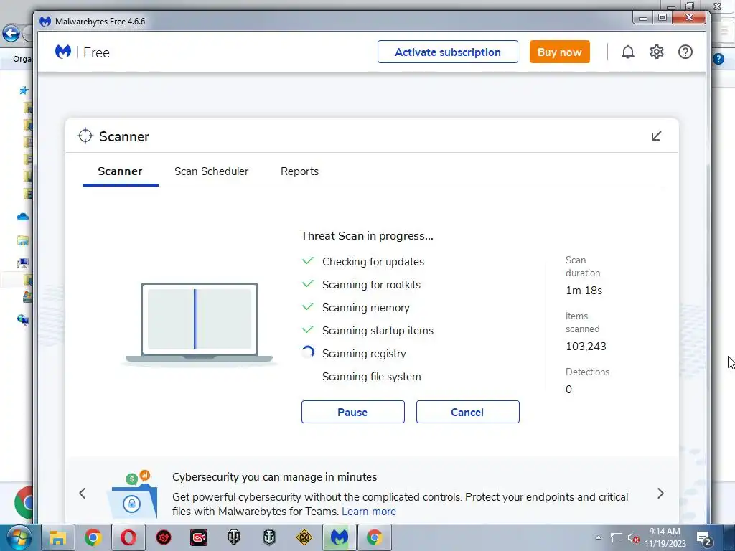
Task: Click the Explorer Favorites star icon behind
Action: click(24, 90)
